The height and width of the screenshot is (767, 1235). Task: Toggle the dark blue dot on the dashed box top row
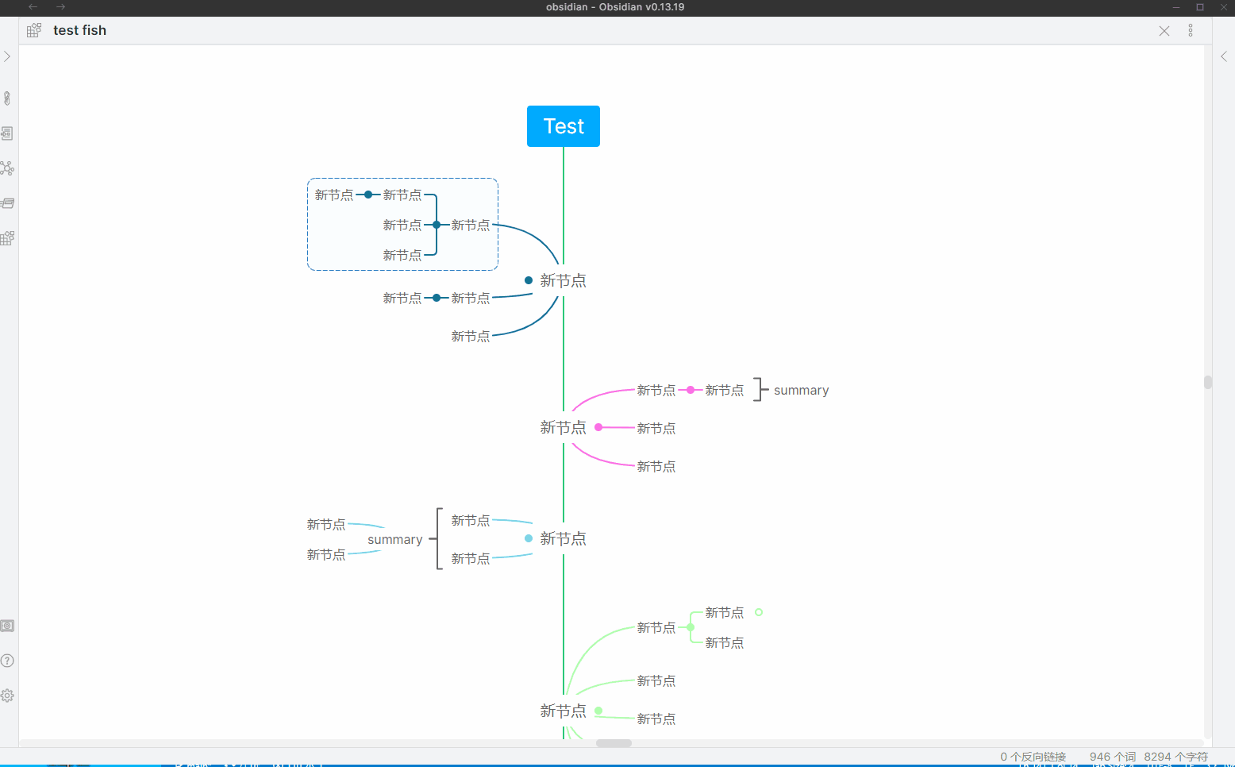pyautogui.click(x=368, y=195)
